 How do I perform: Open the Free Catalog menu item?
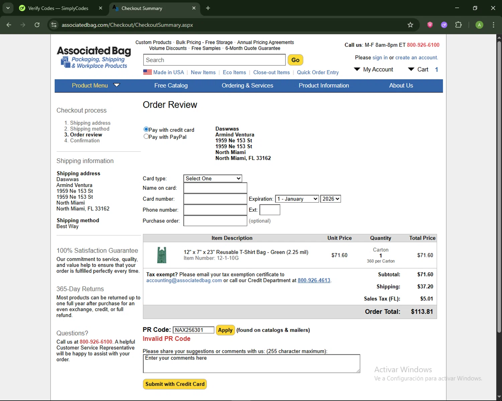[x=171, y=86]
